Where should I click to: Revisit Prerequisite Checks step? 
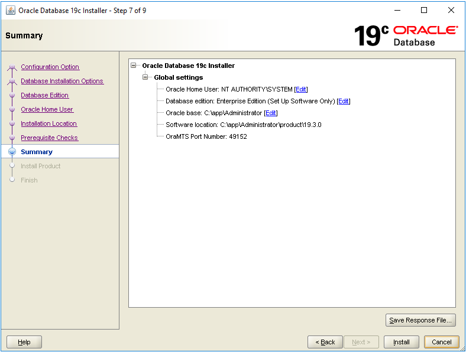49,138
